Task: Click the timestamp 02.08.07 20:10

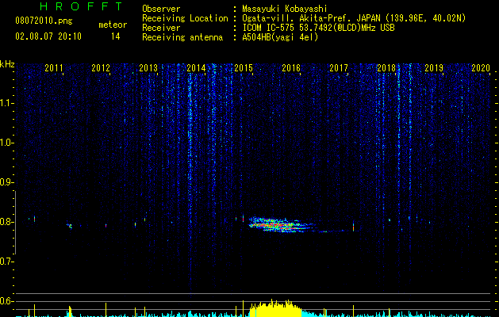Action: [x=48, y=36]
